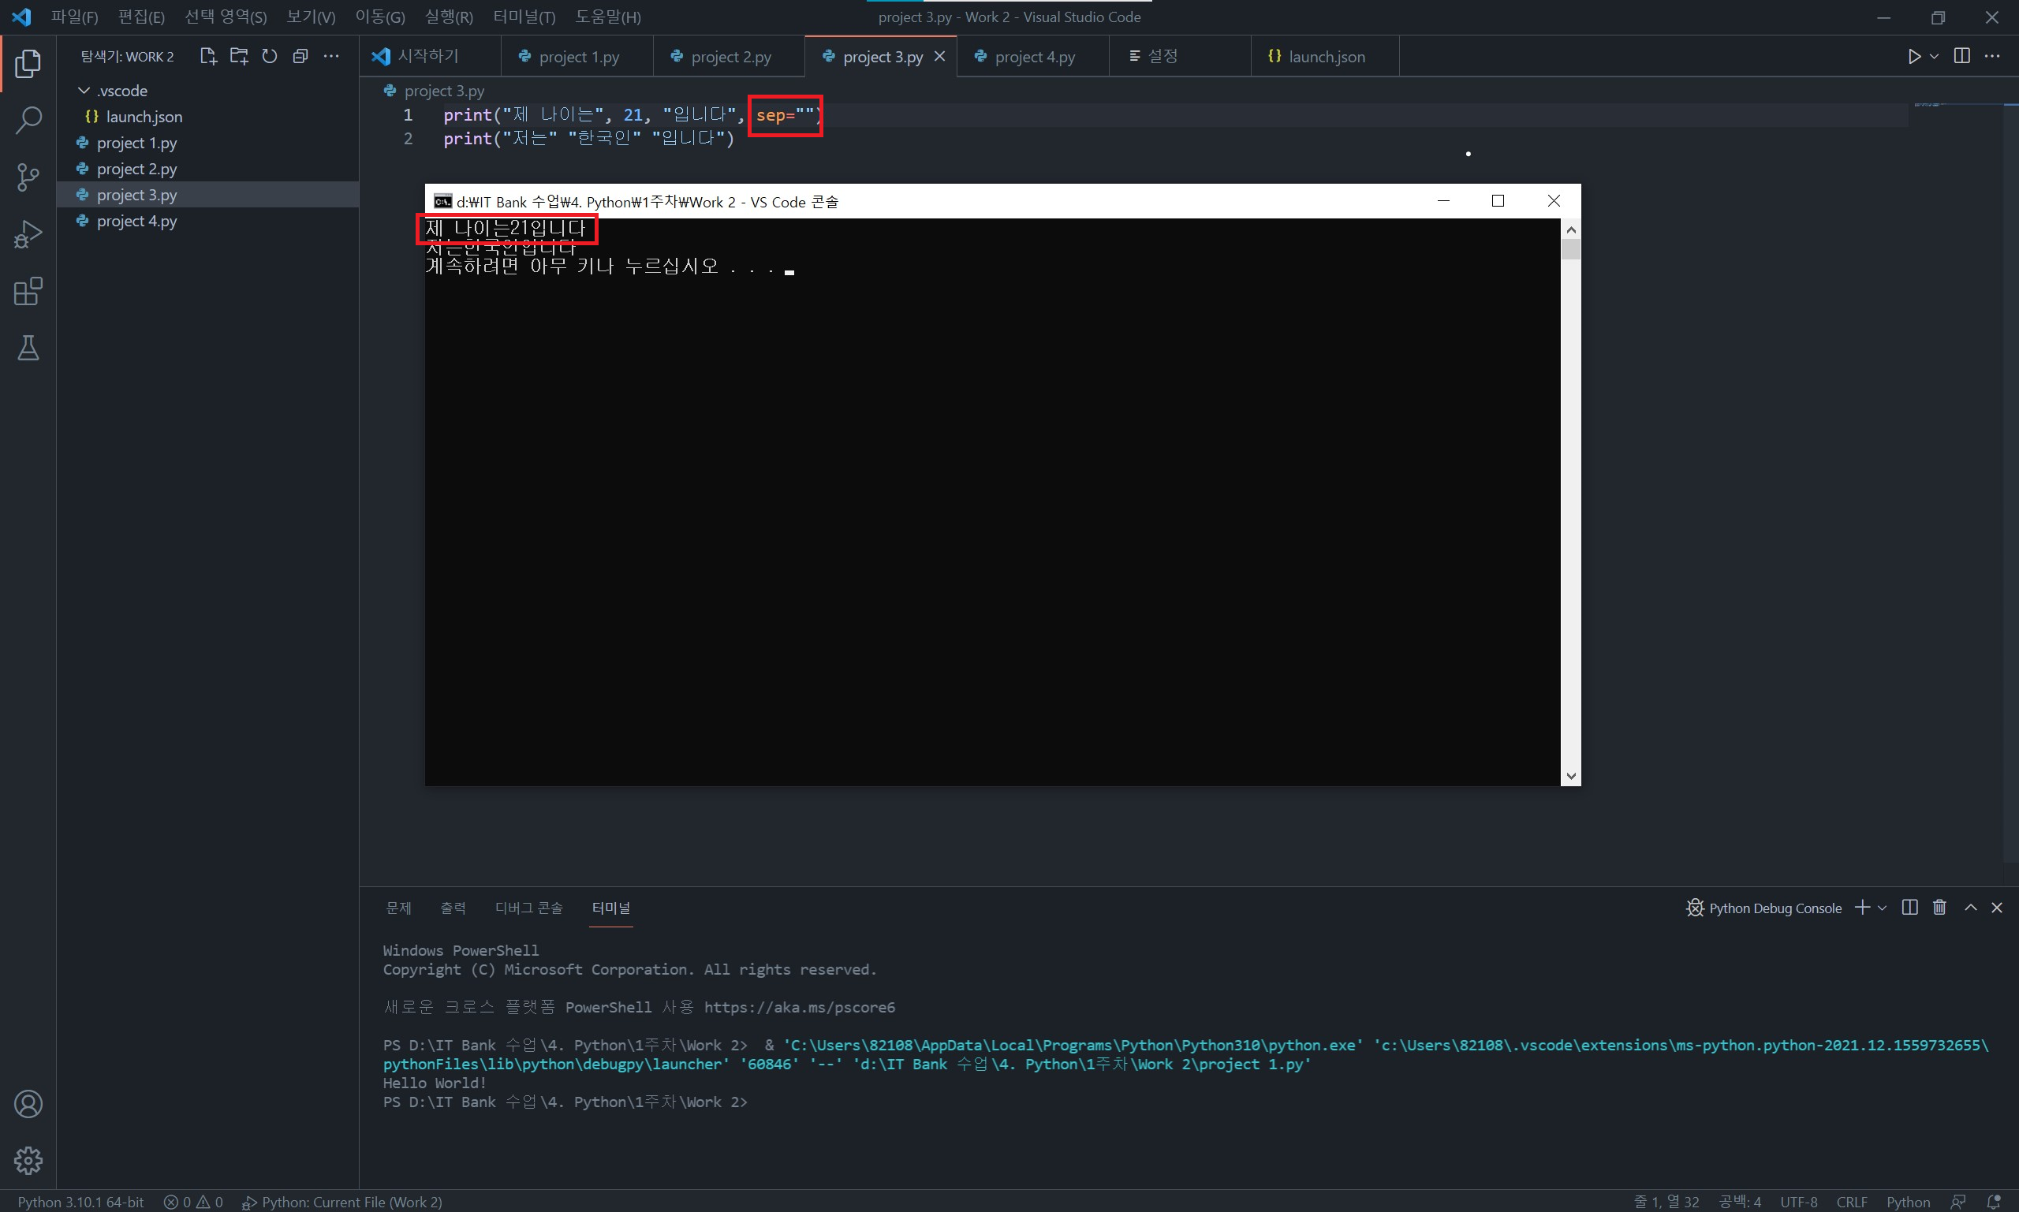Collapse all folders in explorer
The height and width of the screenshot is (1212, 2019).
[x=300, y=56]
